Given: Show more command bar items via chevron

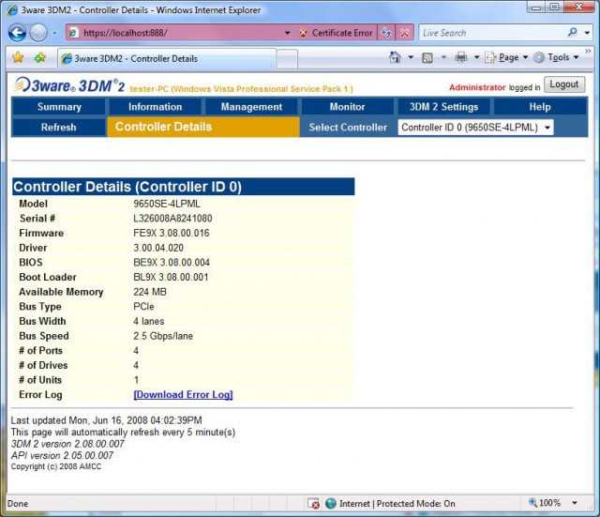Looking at the screenshot, I should coord(588,51).
